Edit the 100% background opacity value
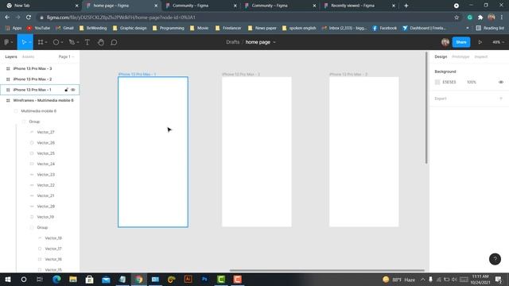The image size is (509, 286). pos(472,82)
